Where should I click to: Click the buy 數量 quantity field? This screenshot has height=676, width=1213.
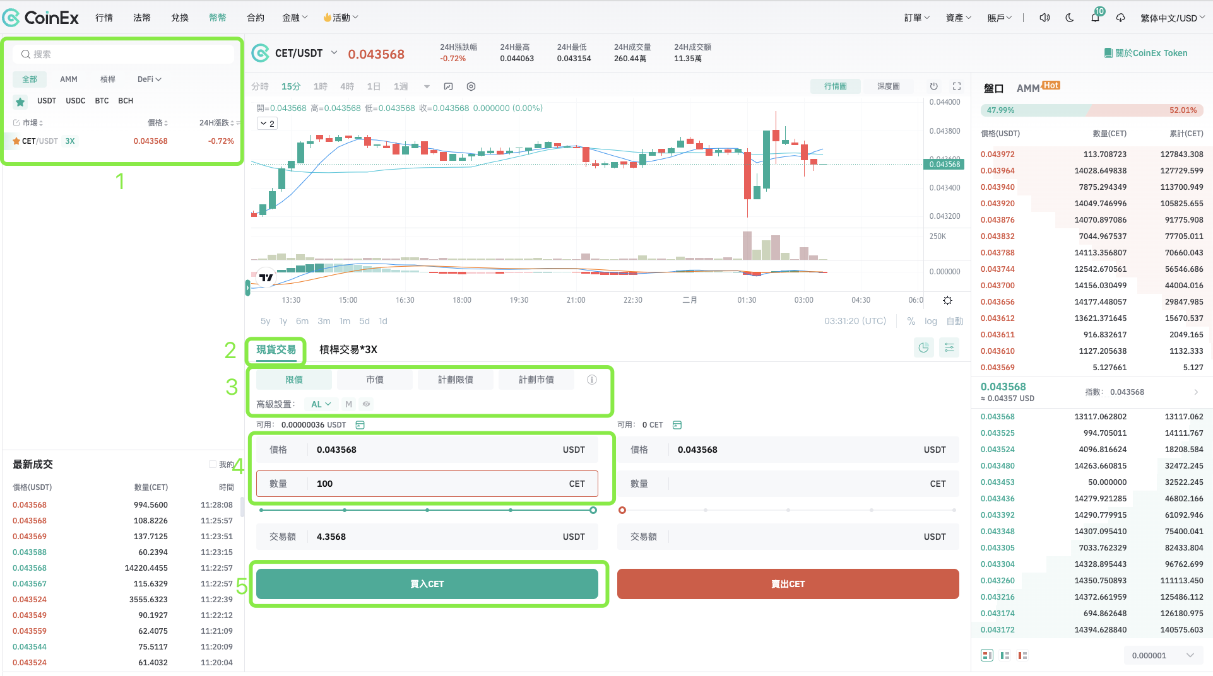427,484
